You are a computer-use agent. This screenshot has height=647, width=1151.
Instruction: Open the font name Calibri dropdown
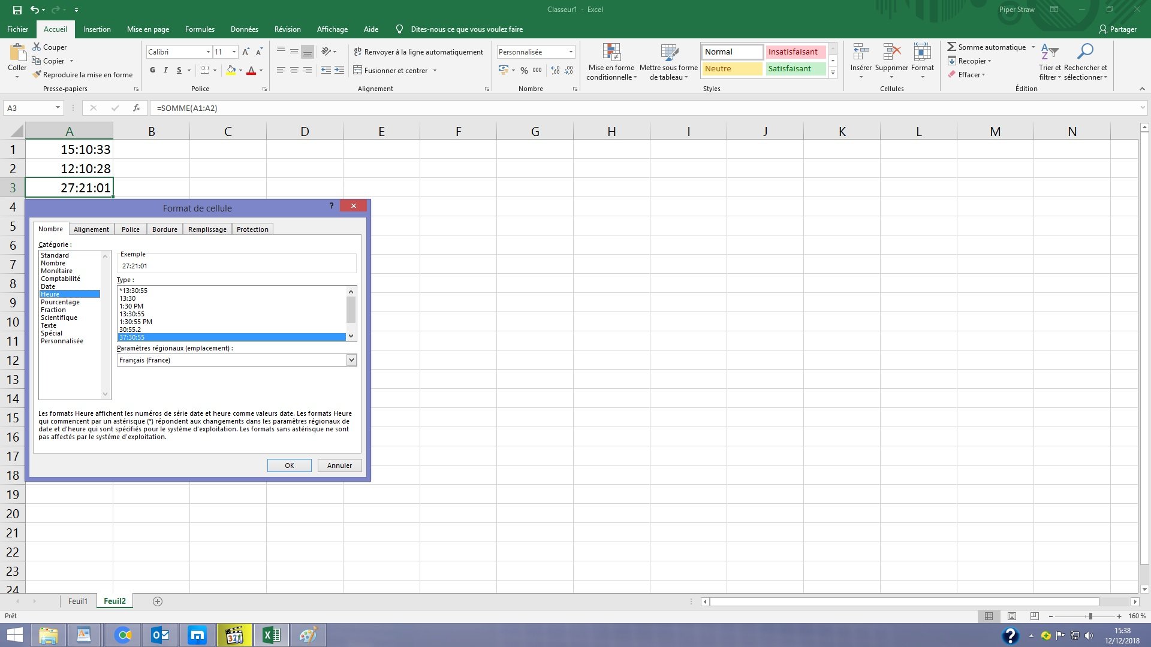[208, 52]
